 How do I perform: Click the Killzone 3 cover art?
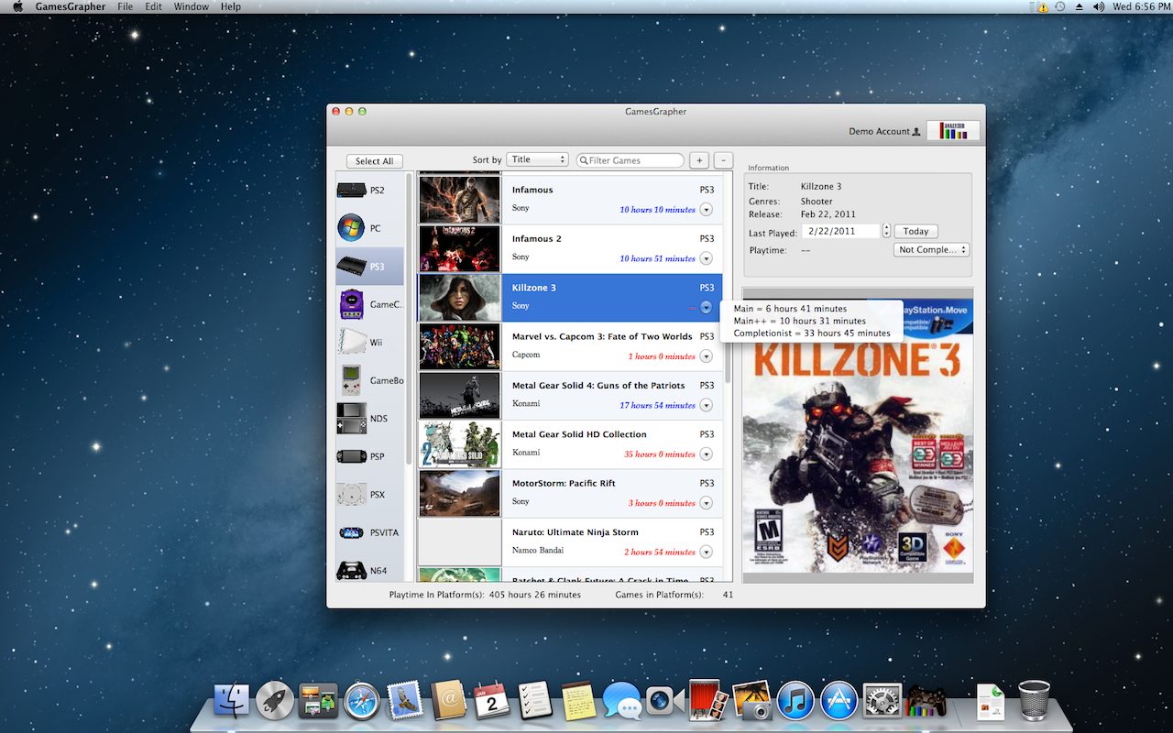coord(857,436)
